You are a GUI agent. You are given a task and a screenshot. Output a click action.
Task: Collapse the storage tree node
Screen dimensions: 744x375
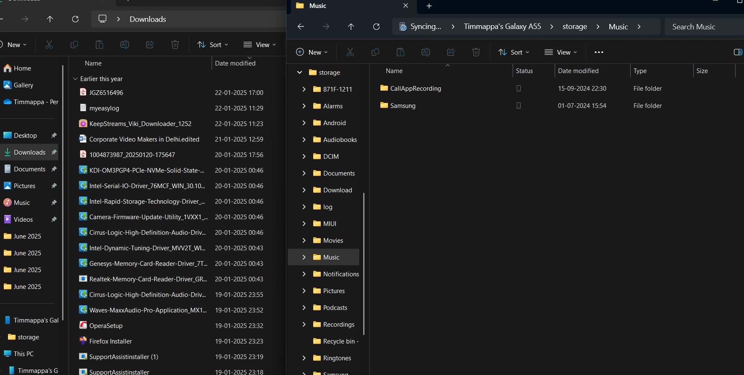coord(300,72)
